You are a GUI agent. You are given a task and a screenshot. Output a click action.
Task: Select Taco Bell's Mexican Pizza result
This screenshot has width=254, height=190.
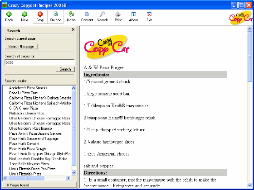[x=29, y=164]
